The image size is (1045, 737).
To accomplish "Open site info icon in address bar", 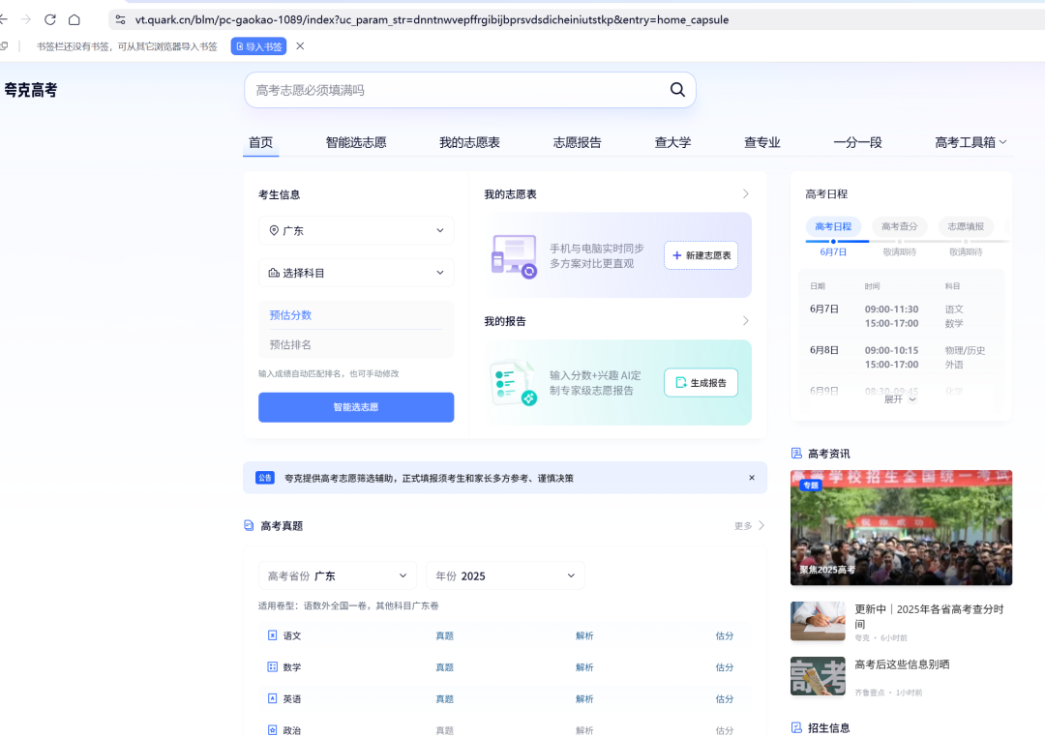I will pyautogui.click(x=120, y=19).
